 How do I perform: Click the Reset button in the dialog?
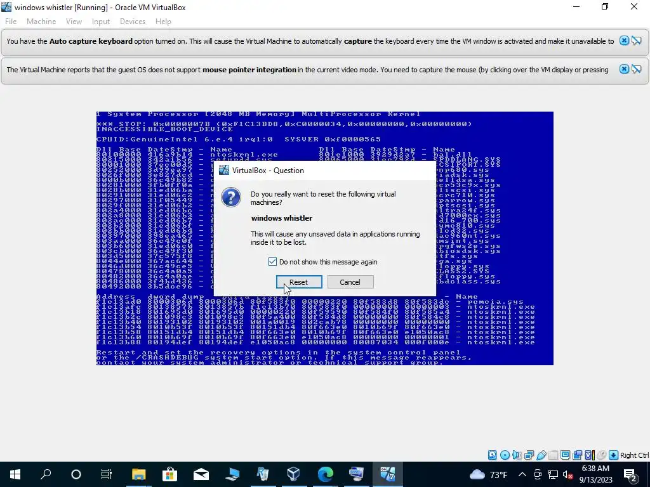tap(299, 282)
